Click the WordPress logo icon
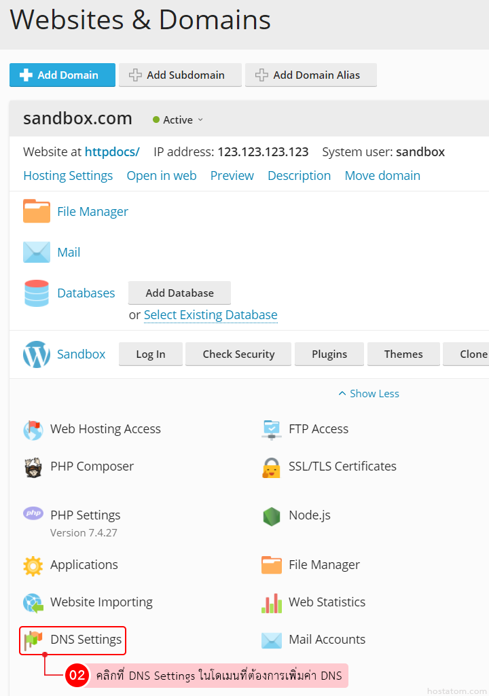This screenshot has width=489, height=696. pos(37,354)
